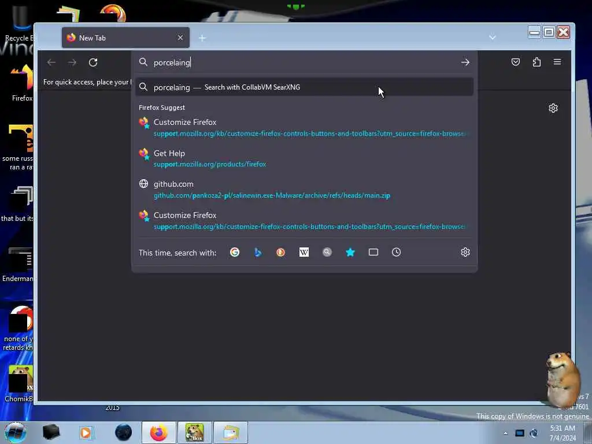592x444 pixels.
Task: Close the New Tab tab
Action: click(x=180, y=38)
